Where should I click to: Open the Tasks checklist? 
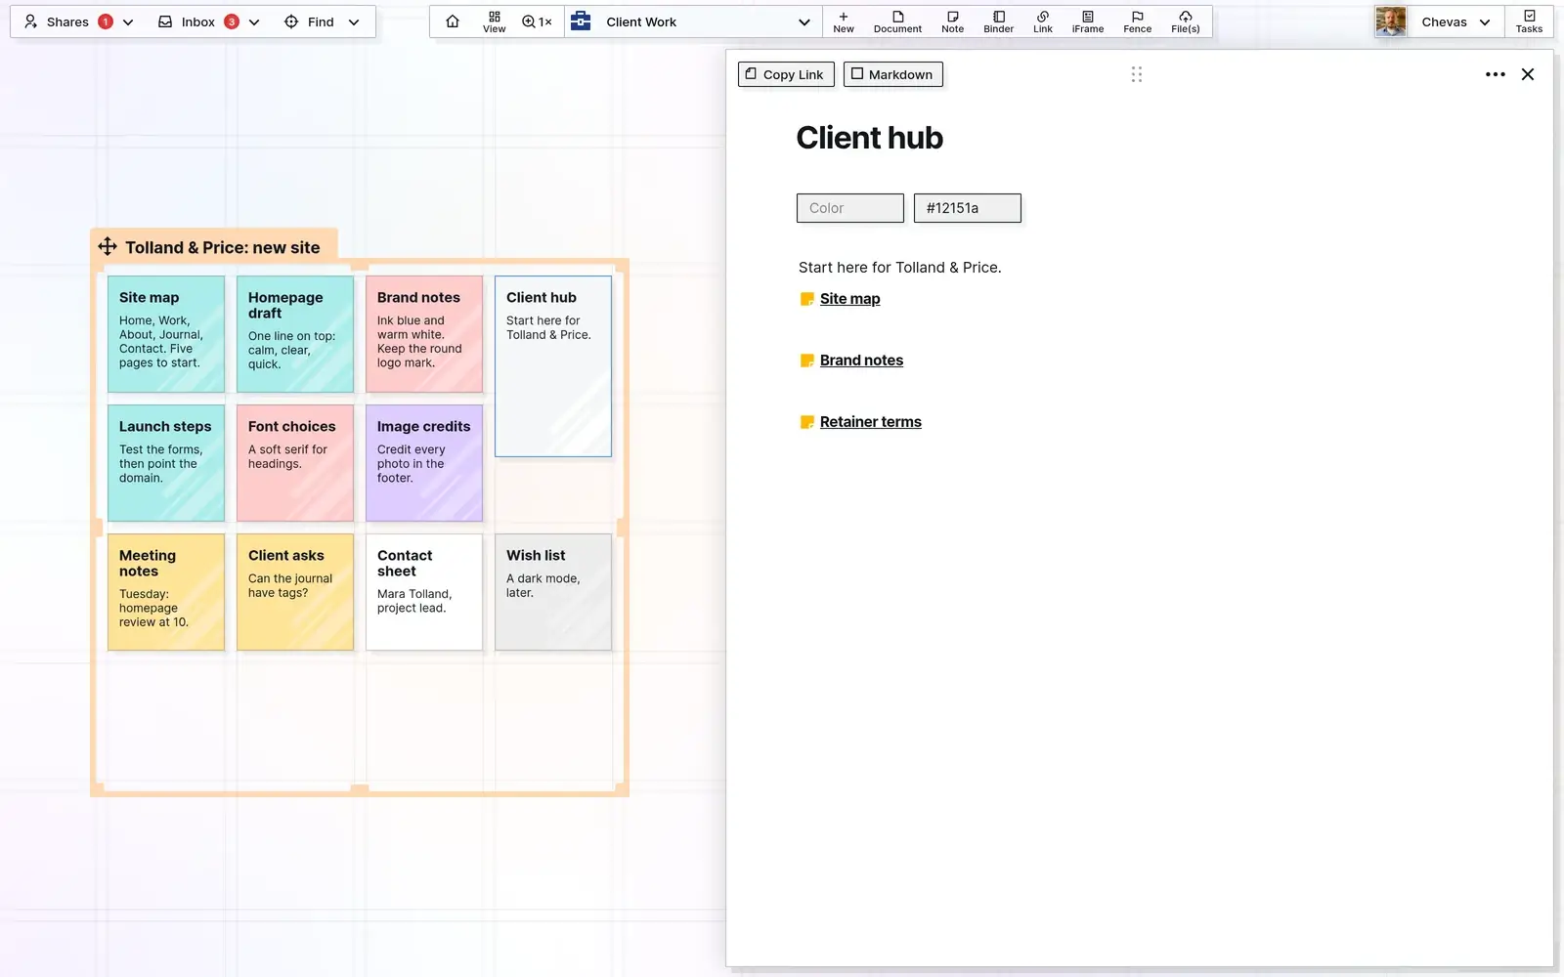pyautogui.click(x=1529, y=21)
